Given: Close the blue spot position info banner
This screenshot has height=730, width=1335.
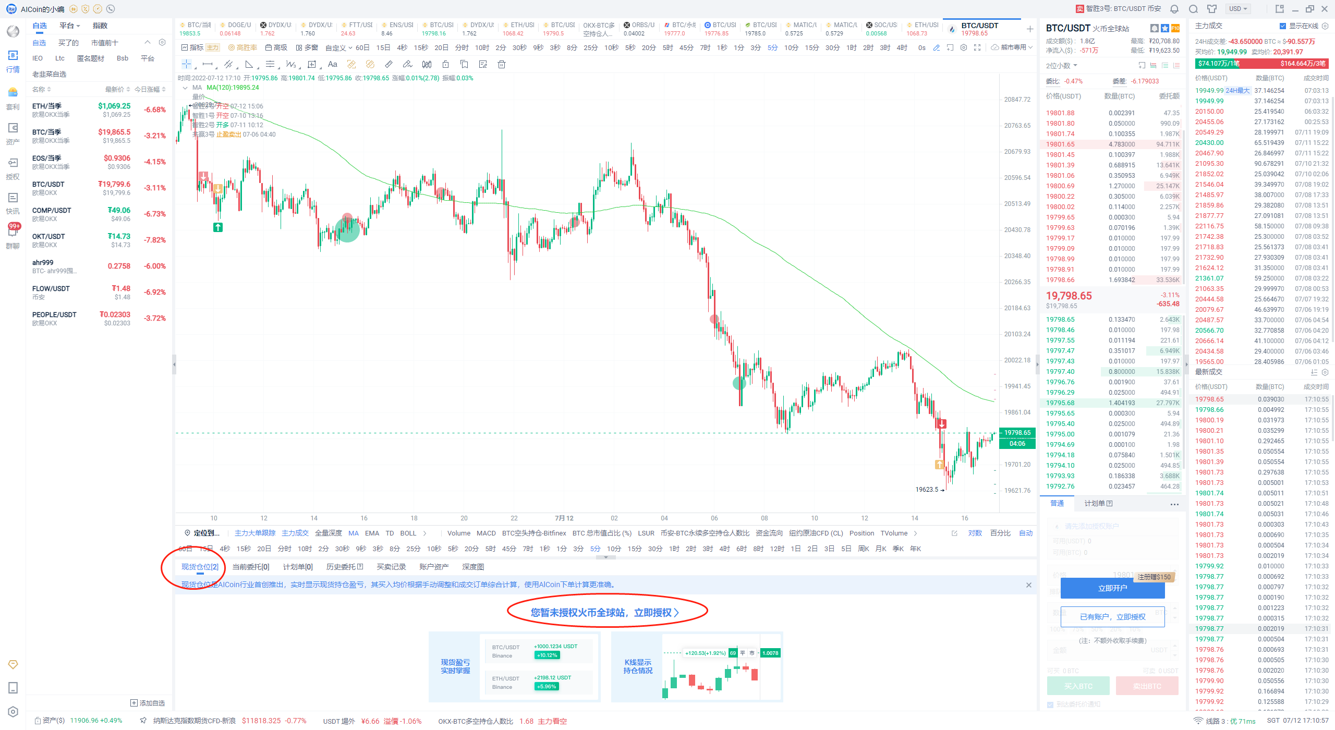Looking at the screenshot, I should point(1028,585).
